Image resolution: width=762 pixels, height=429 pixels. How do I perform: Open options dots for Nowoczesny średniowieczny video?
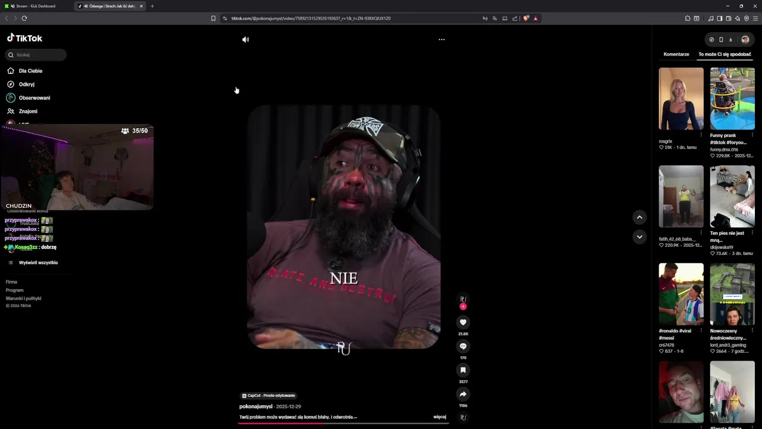pos(752,331)
